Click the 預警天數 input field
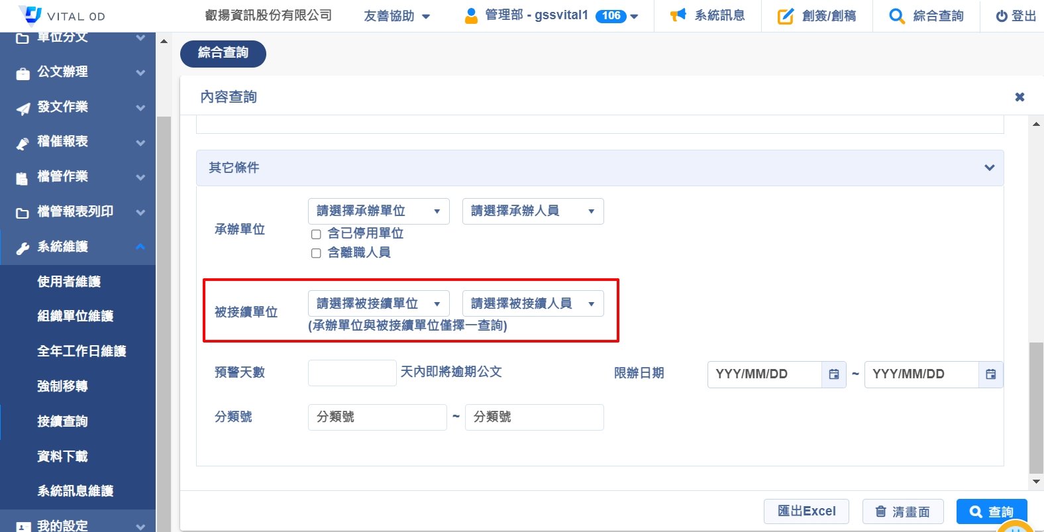 click(352, 373)
